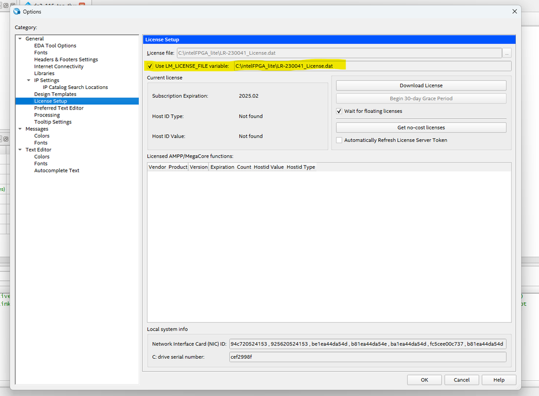539x396 pixels.
Task: Click the Network Interface Card ID field
Action: click(368, 344)
